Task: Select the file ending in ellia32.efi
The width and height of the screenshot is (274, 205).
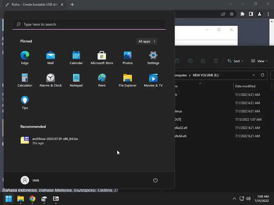Action: [181, 128]
